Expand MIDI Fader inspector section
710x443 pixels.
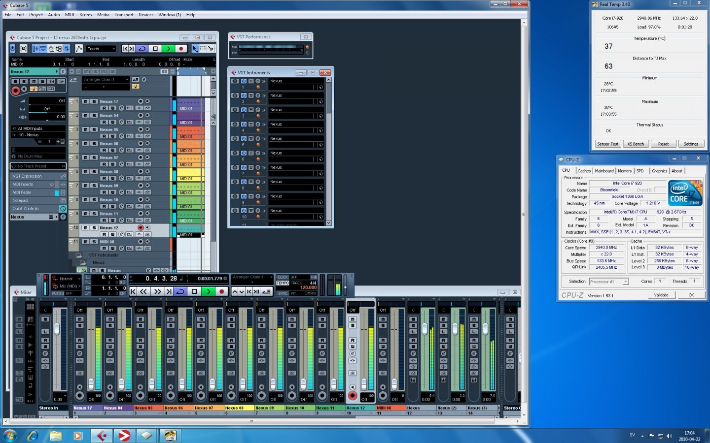tap(38, 192)
